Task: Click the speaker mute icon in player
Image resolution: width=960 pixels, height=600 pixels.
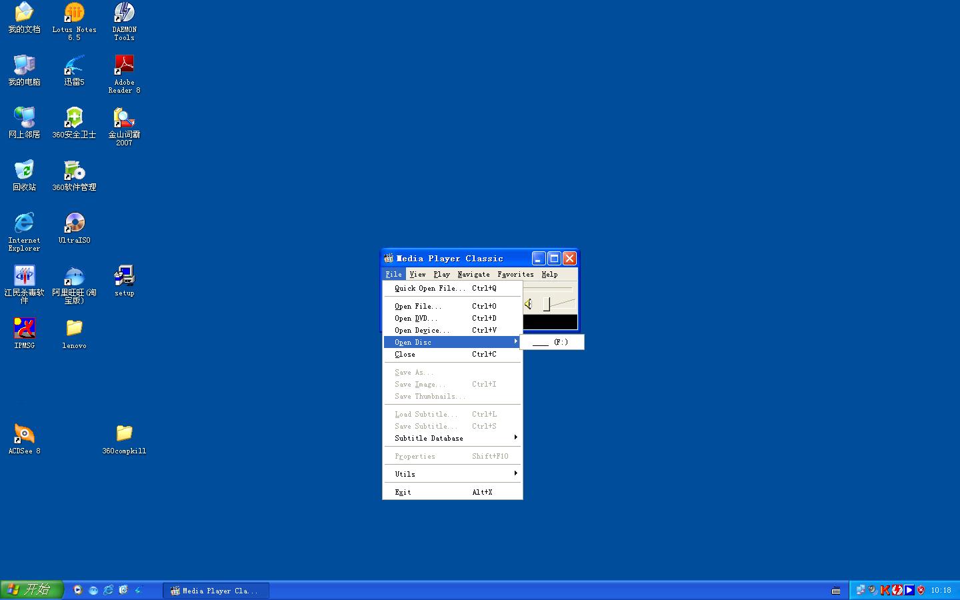Action: point(528,304)
